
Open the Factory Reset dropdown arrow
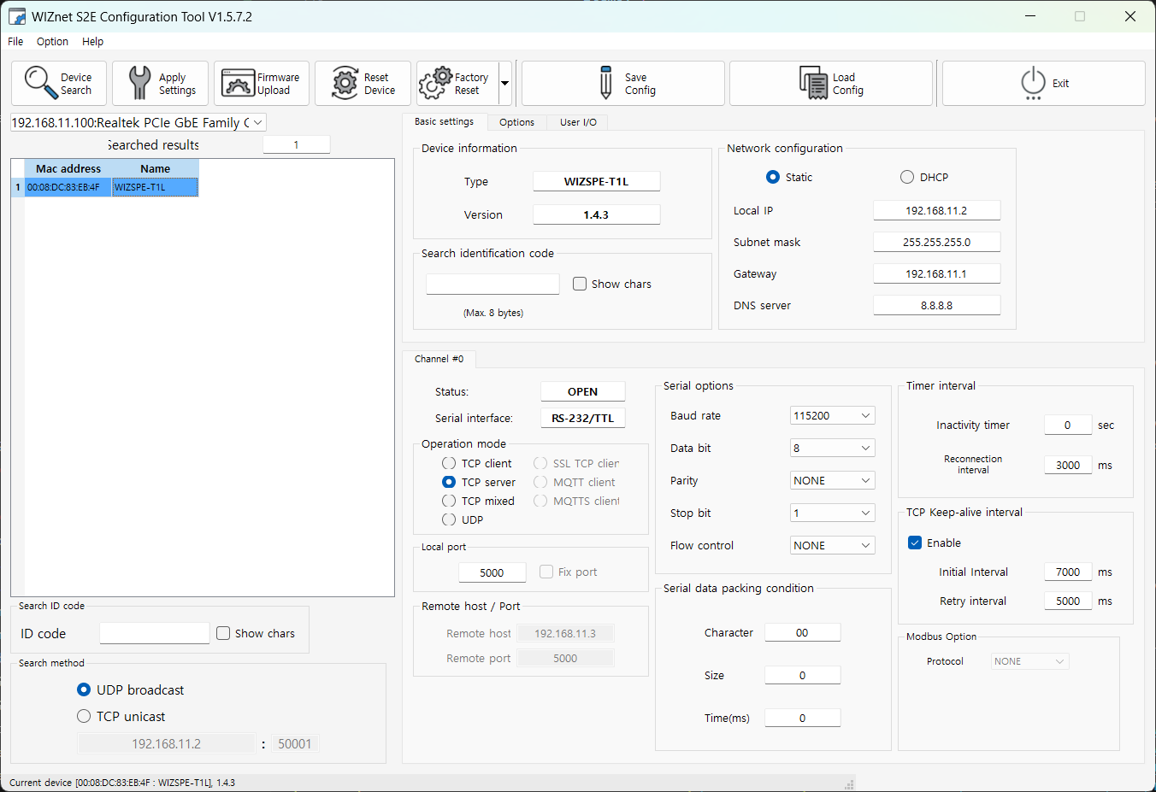coord(504,83)
